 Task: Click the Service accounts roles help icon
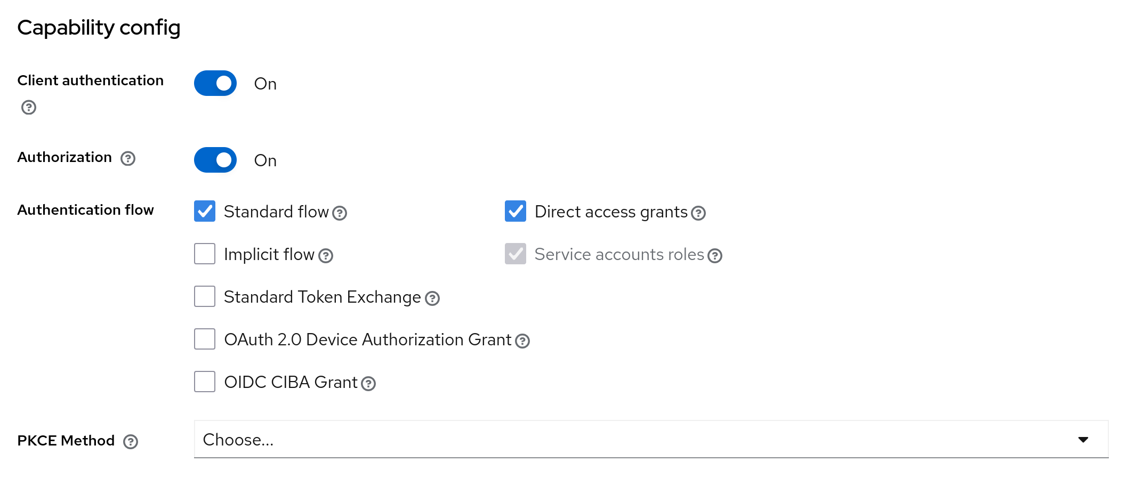[x=715, y=256]
